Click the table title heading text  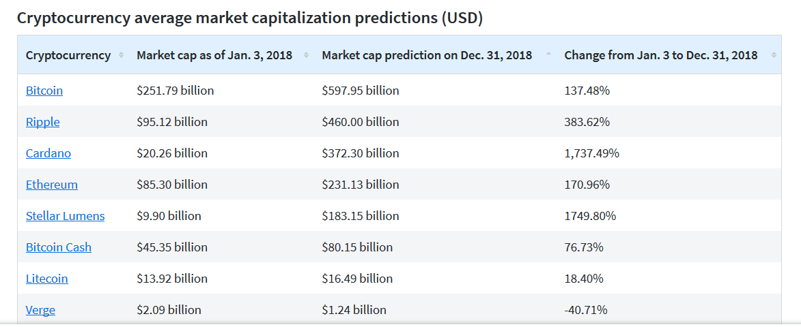coord(250,18)
